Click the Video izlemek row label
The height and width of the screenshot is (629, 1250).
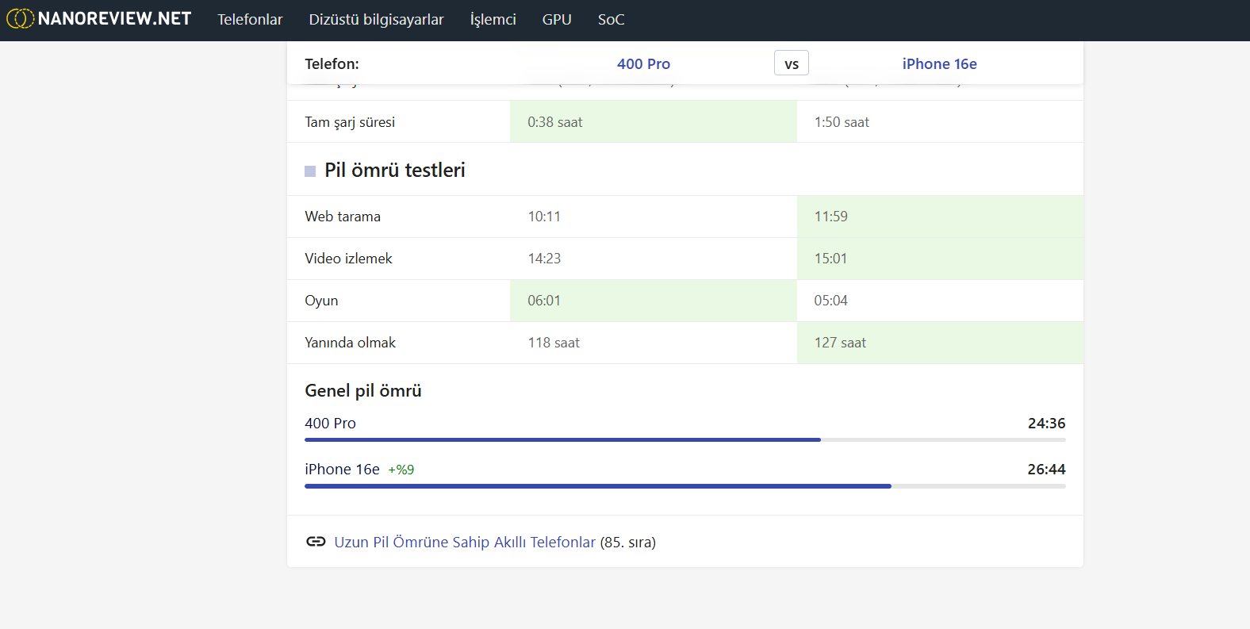[348, 259]
